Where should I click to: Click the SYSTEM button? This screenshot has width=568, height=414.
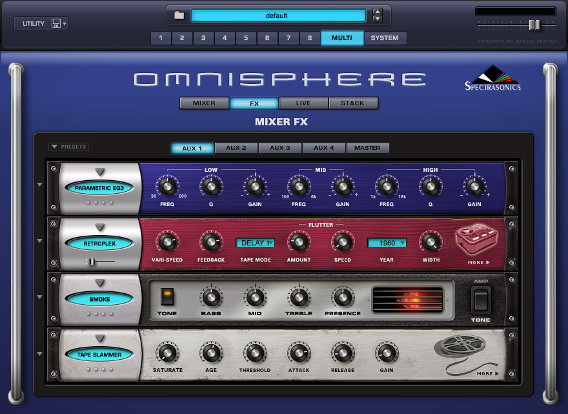tap(385, 38)
